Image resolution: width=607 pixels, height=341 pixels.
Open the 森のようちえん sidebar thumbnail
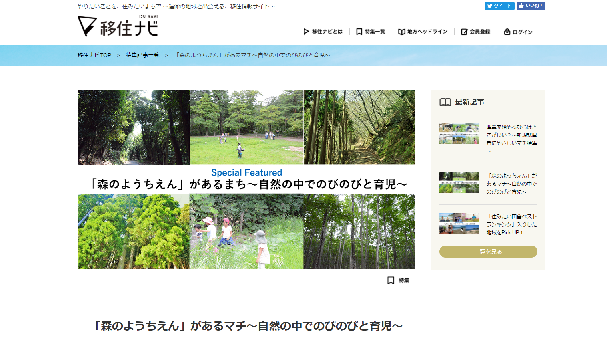459,182
